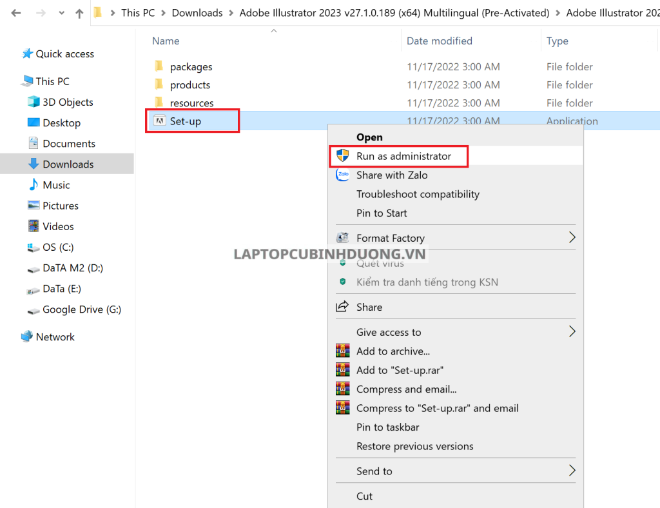Viewport: 660px width, 508px height.
Task: Go up one folder level
Action: tap(79, 14)
